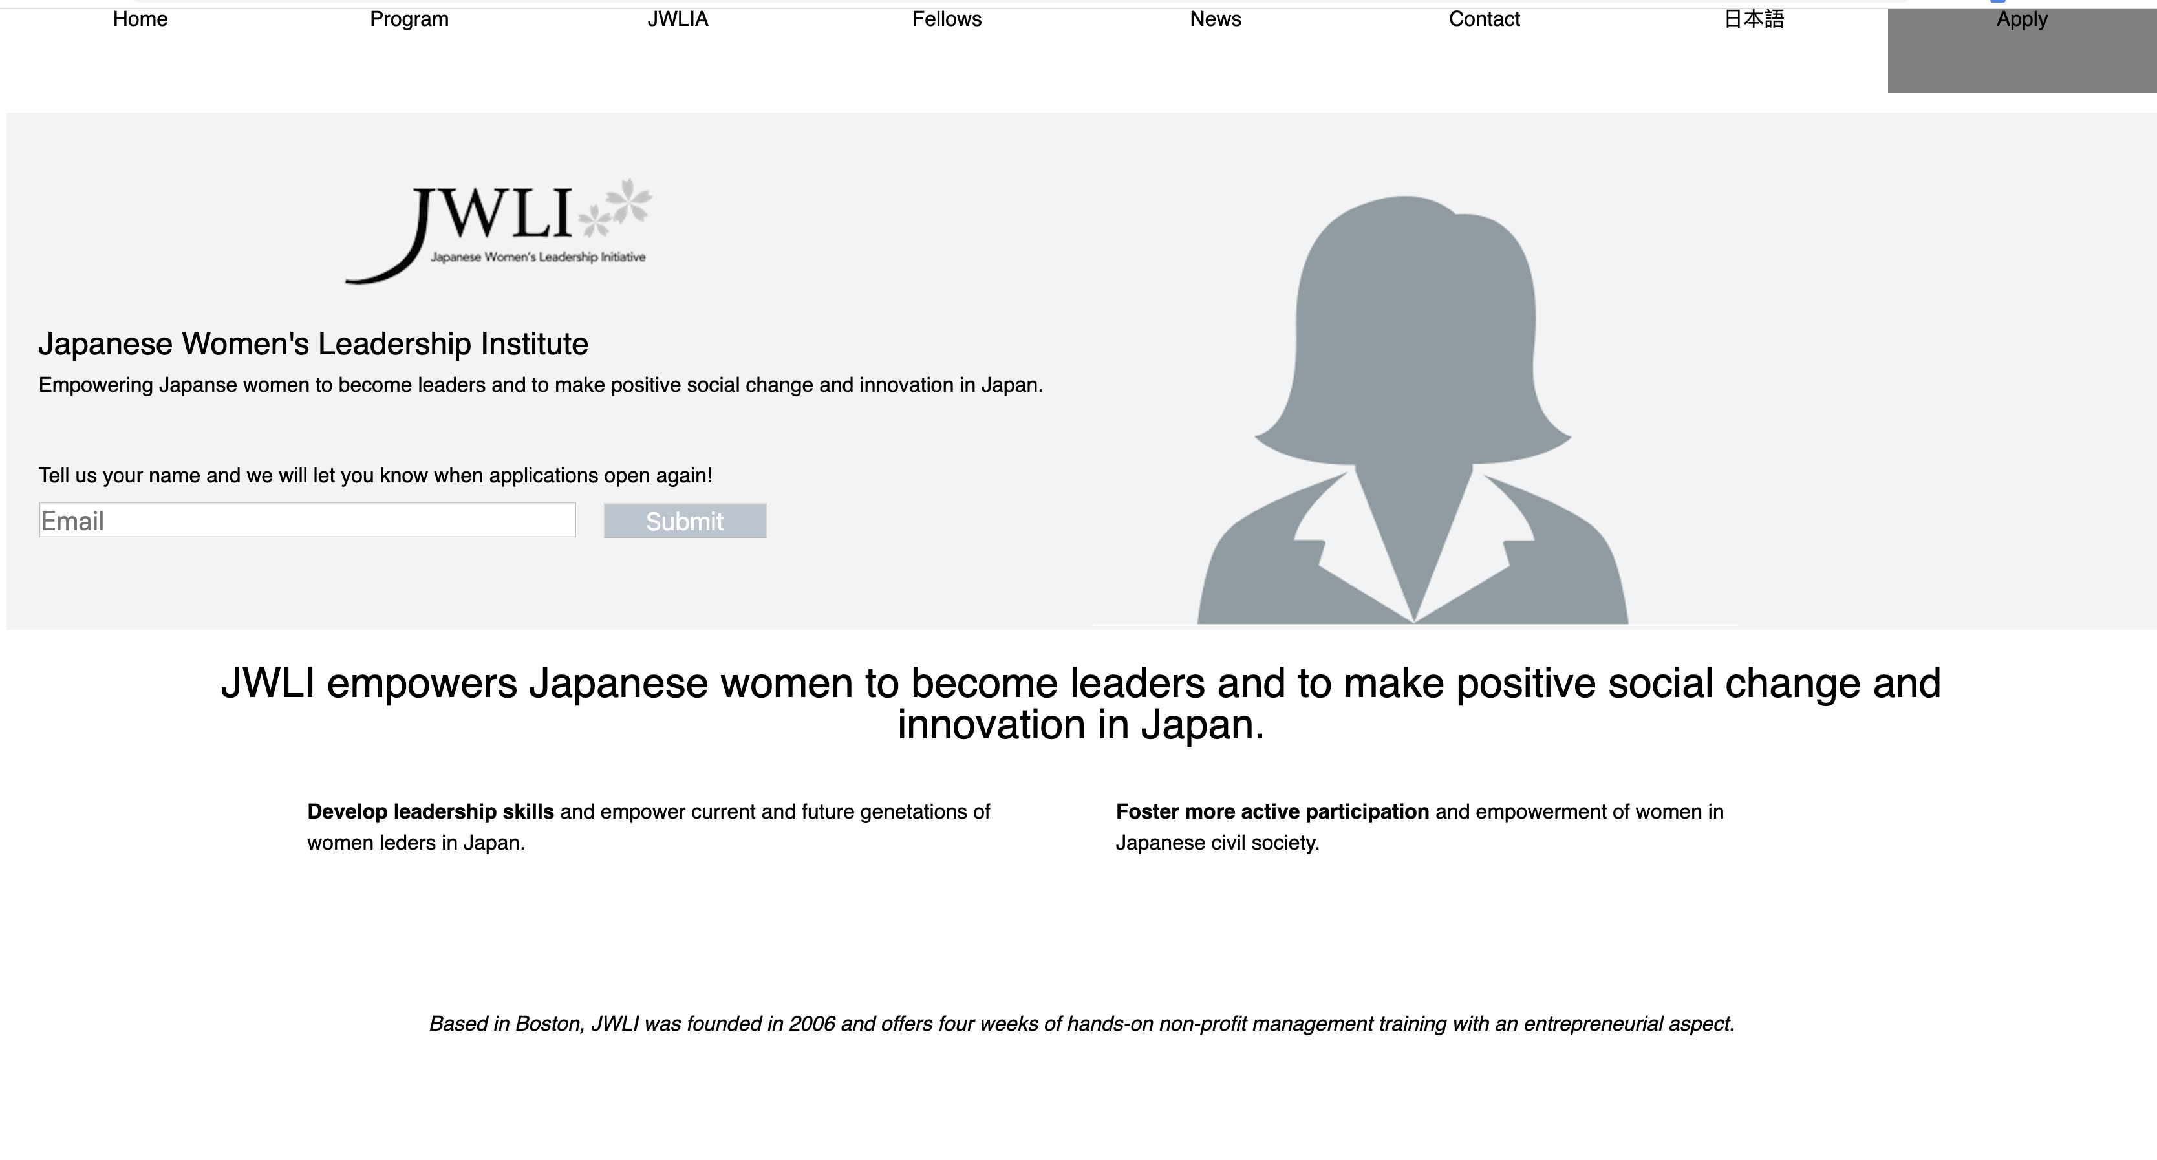Click the Japanese Women's Leadership Institute heading
This screenshot has width=2157, height=1160.
click(313, 344)
